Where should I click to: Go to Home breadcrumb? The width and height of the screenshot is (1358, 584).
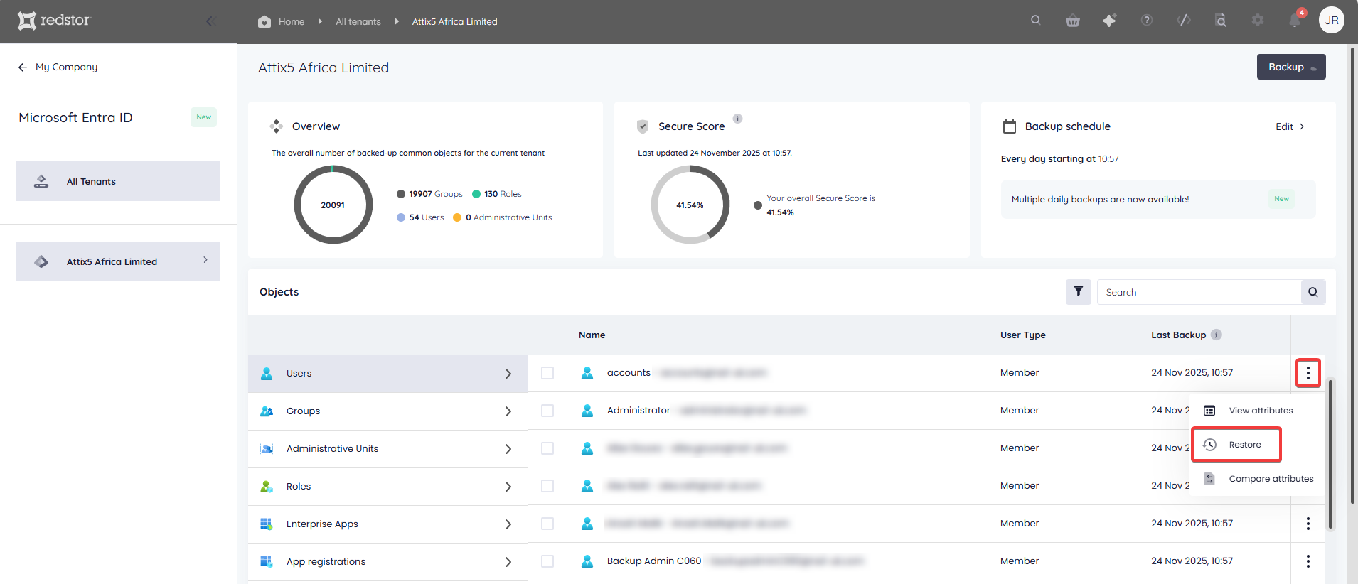coord(292,21)
